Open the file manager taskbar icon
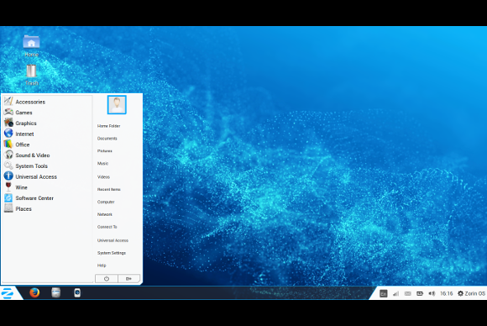Screen dimensions: 487x326 [x=56, y=292]
